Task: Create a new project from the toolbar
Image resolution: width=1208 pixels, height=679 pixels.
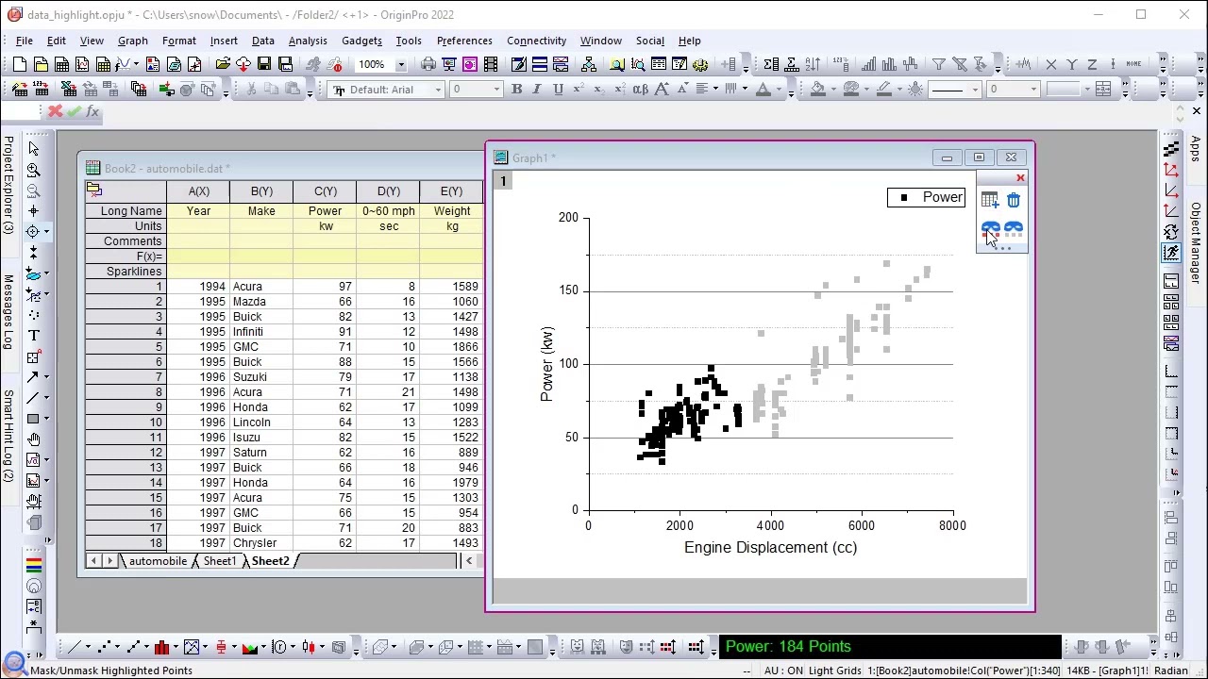Action: click(20, 64)
